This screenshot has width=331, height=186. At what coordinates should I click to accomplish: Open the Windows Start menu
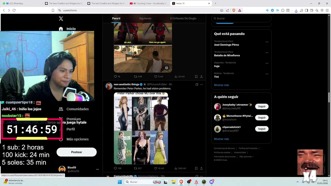119,182
